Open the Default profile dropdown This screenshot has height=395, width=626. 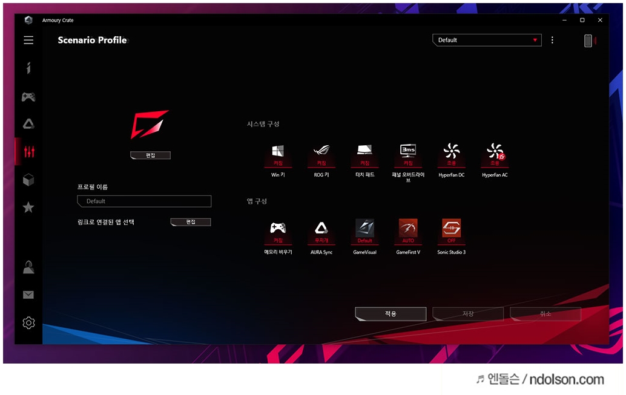[487, 40]
